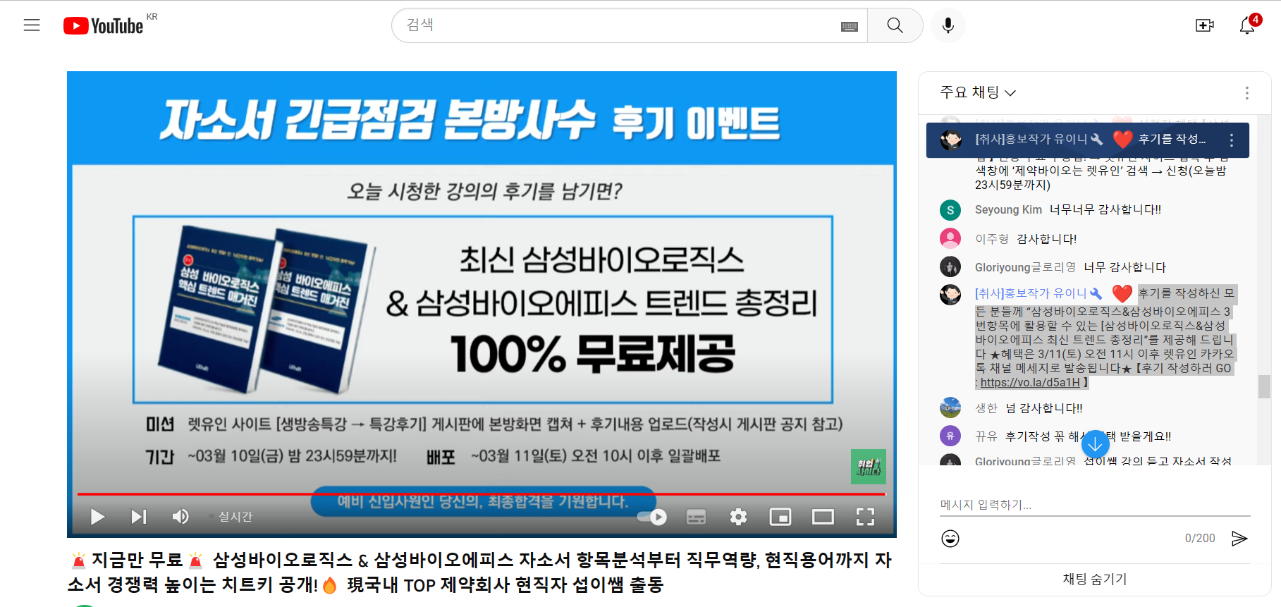
Task: Open the on-screen keyboard icon
Action: click(x=850, y=26)
